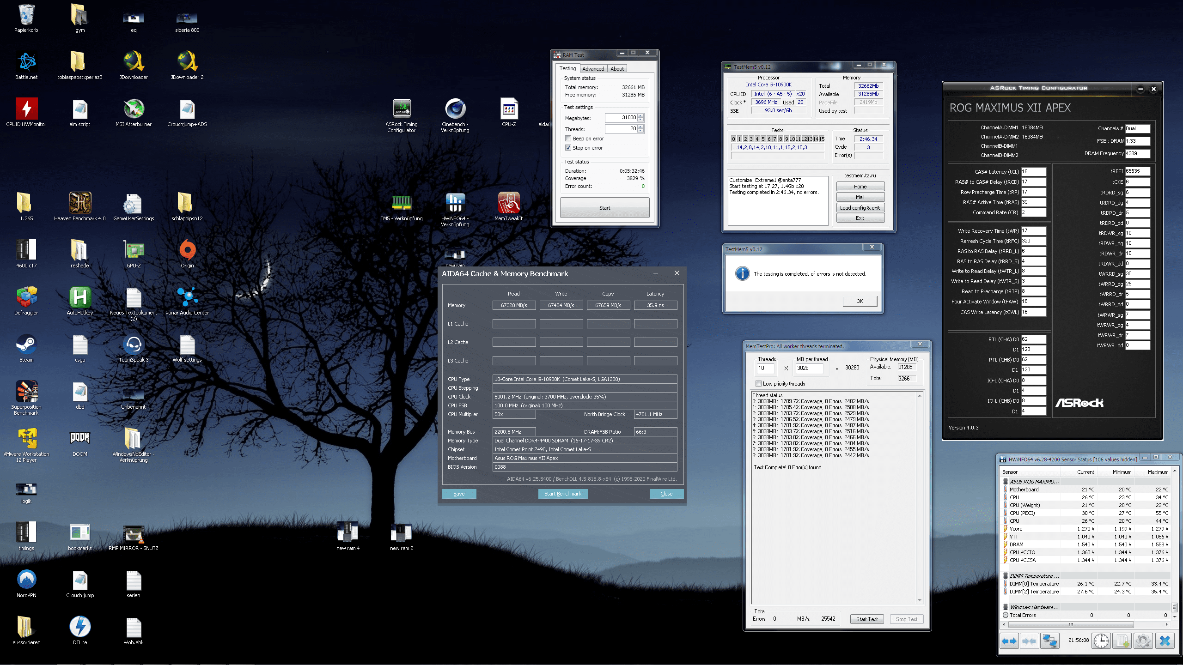Screen dimensions: 1183x665
Task: Open the CPU-Z desktop icon
Action: (x=509, y=109)
